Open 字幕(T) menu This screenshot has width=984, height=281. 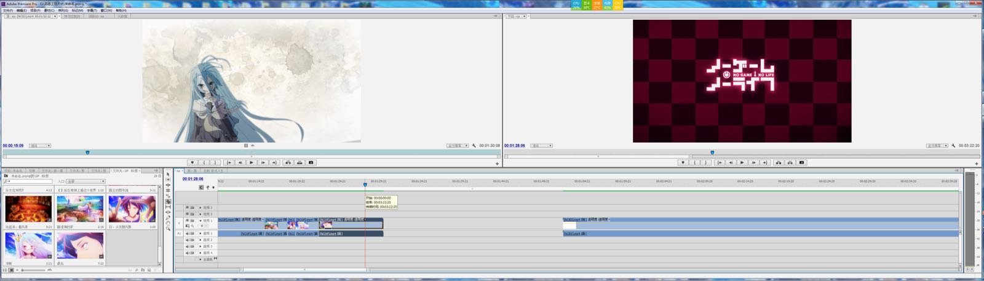92,10
